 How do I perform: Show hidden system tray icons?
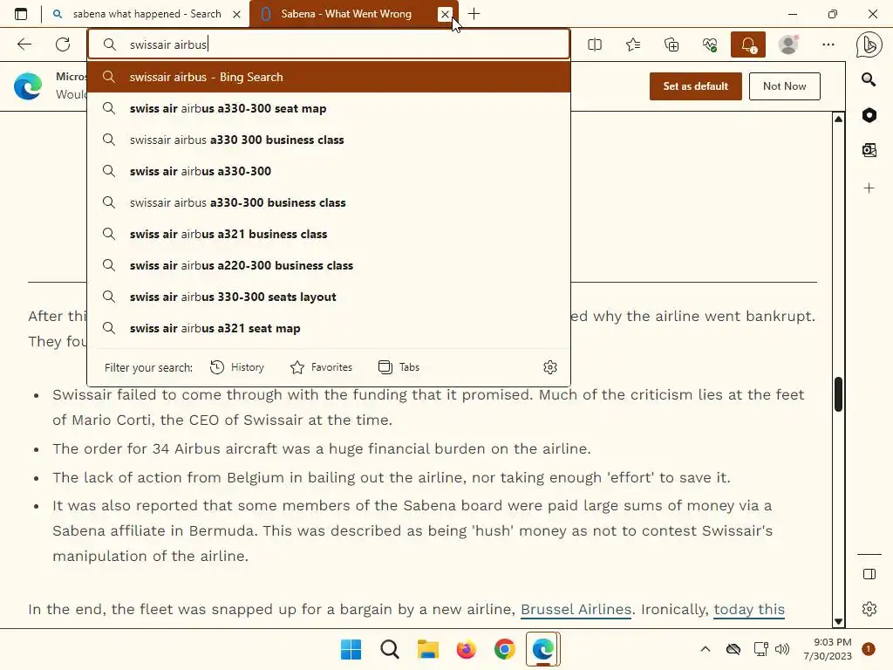point(705,649)
